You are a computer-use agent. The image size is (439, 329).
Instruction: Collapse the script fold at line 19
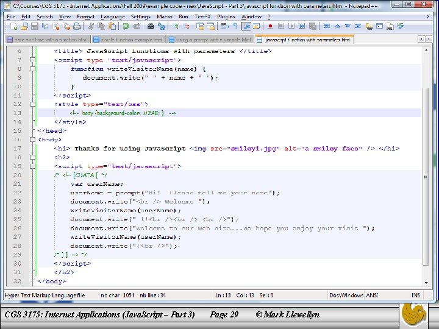coord(32,166)
